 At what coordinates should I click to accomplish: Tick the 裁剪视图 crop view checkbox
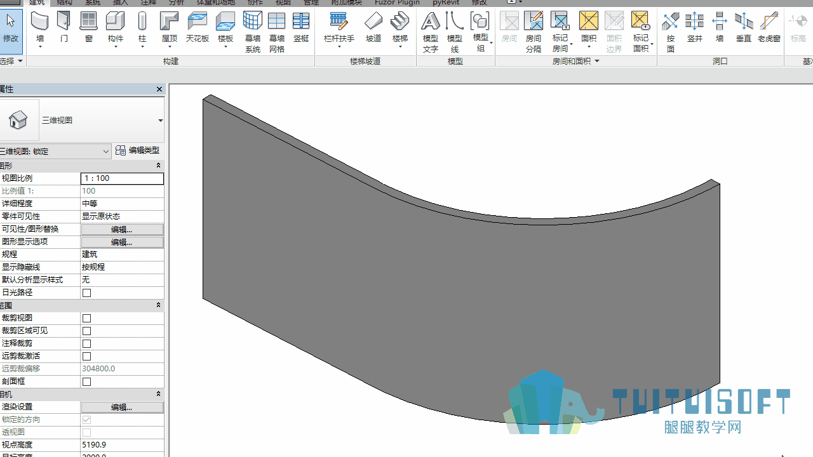[x=87, y=318]
